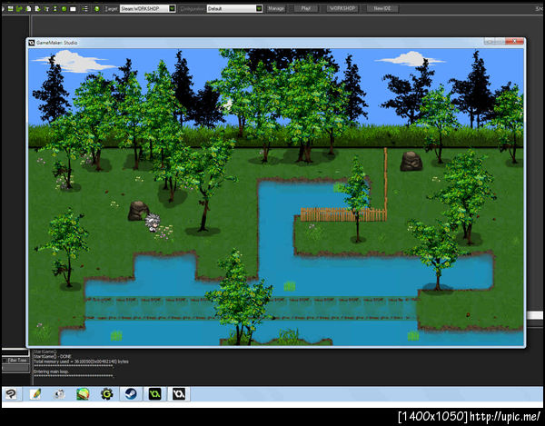This screenshot has height=426, width=545.
Task: Click the 'StartGame() - DONE' output line
Action: pyautogui.click(x=52, y=356)
